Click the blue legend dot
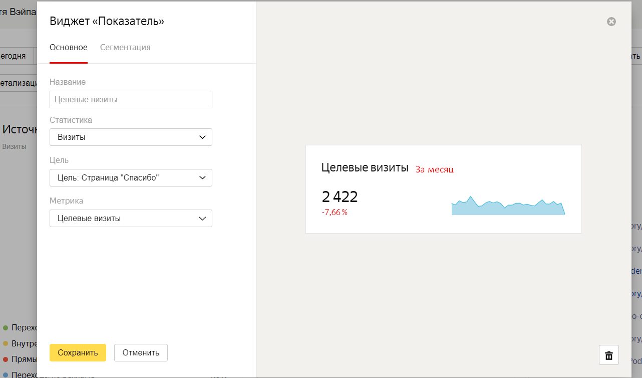 [x=6, y=374]
